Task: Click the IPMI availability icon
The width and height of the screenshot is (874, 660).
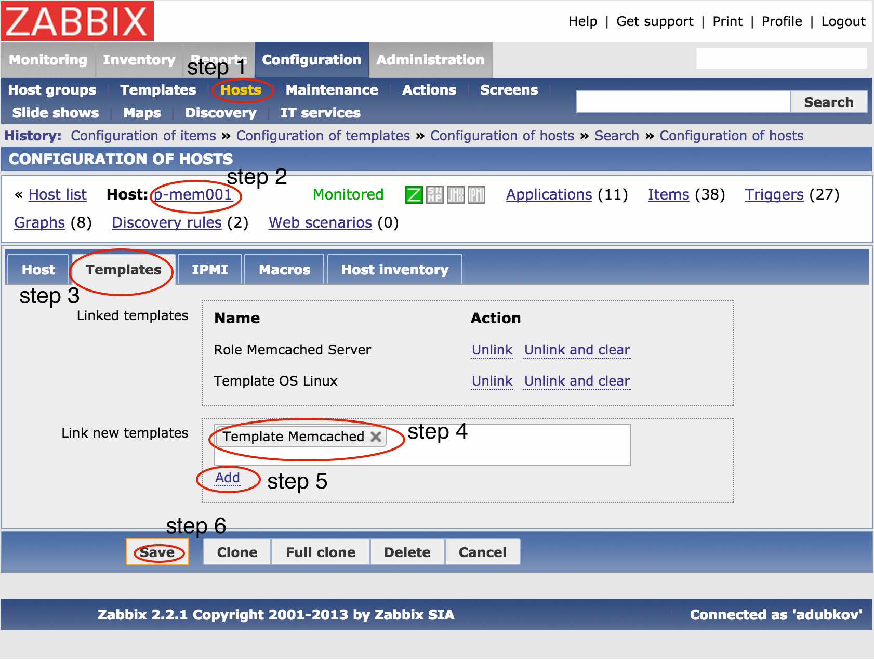Action: tap(476, 194)
